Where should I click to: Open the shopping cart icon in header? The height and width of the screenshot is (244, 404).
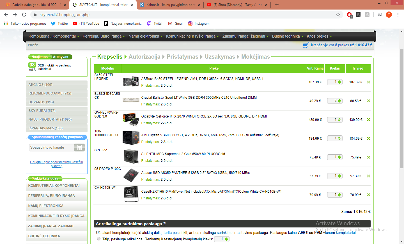[306, 45]
